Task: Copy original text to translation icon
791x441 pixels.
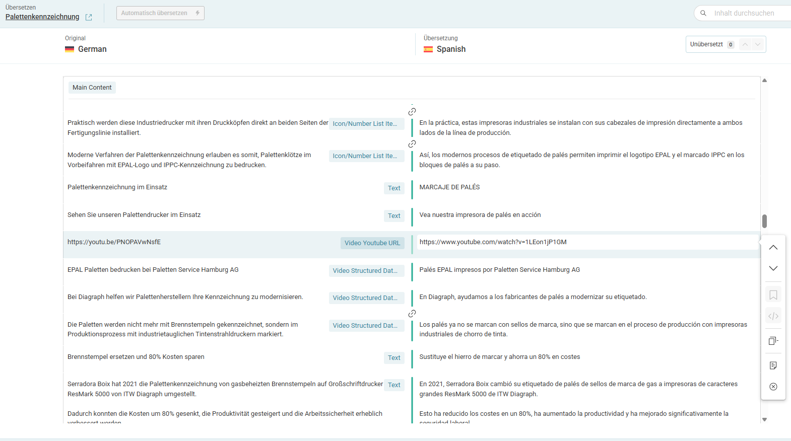Action: (773, 341)
